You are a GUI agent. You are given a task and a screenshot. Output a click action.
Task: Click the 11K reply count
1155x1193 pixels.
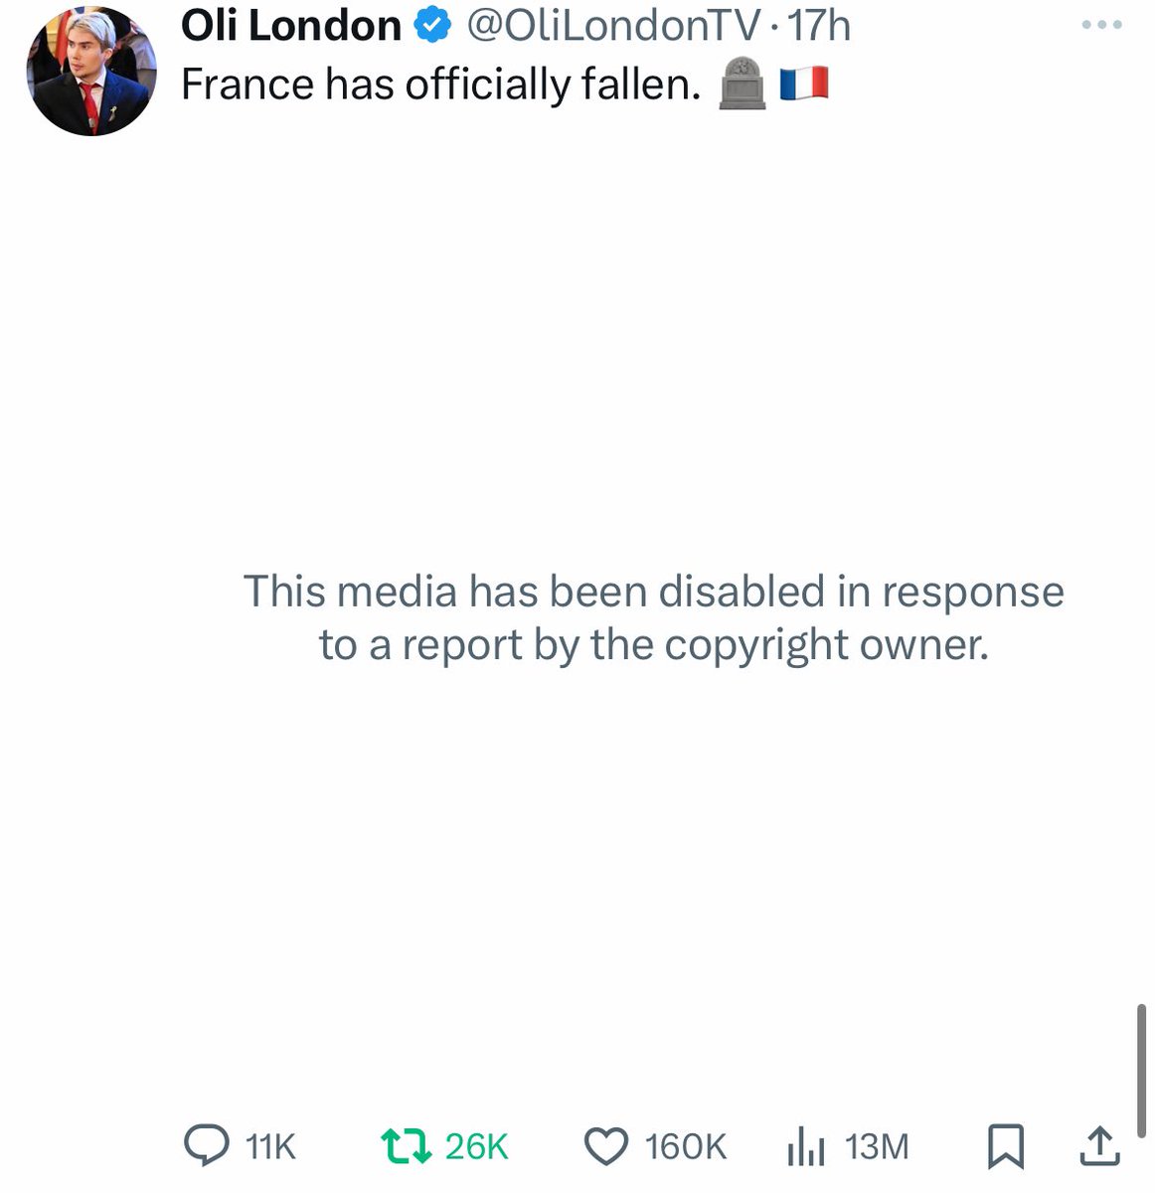tap(270, 1147)
